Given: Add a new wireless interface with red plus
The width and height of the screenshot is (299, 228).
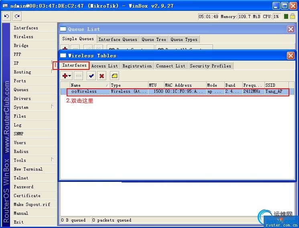Looking at the screenshot, I should click(x=65, y=76).
